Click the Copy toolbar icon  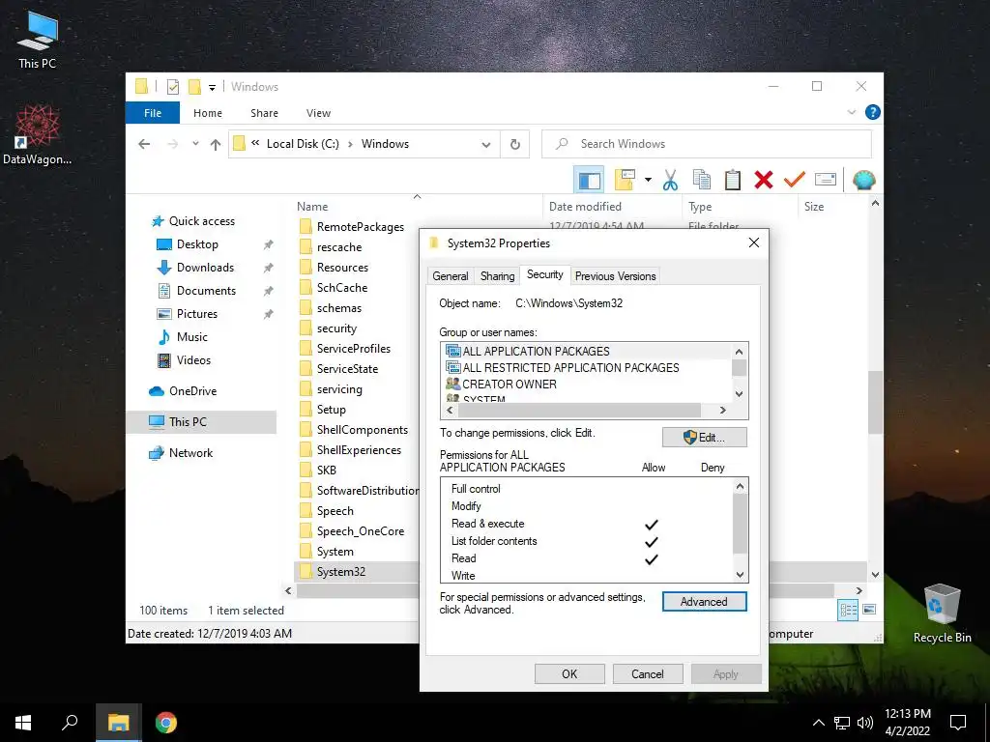pyautogui.click(x=702, y=181)
